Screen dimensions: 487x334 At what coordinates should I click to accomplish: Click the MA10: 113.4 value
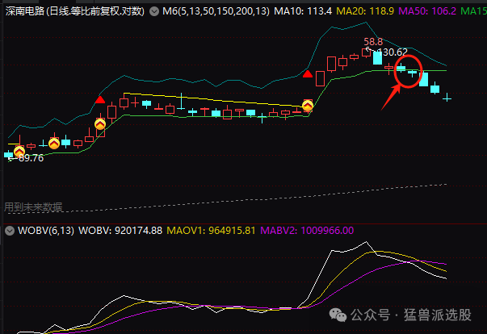(303, 11)
